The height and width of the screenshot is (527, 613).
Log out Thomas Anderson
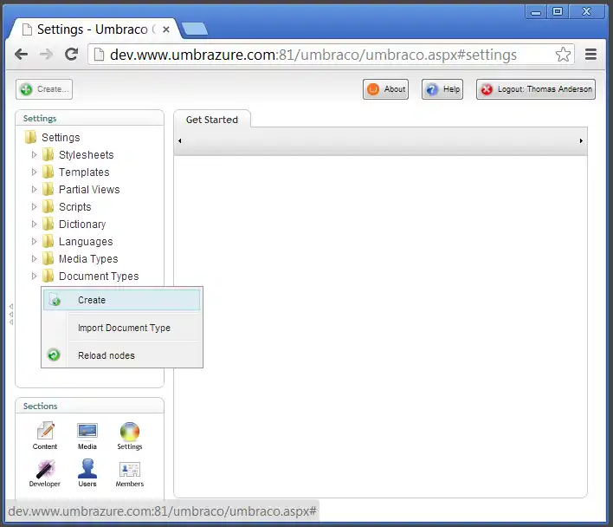536,89
